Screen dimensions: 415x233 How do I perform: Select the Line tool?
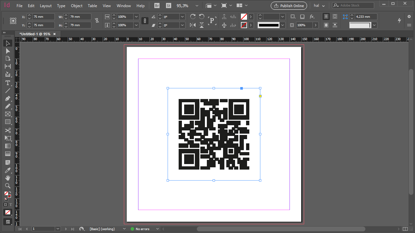click(8, 91)
